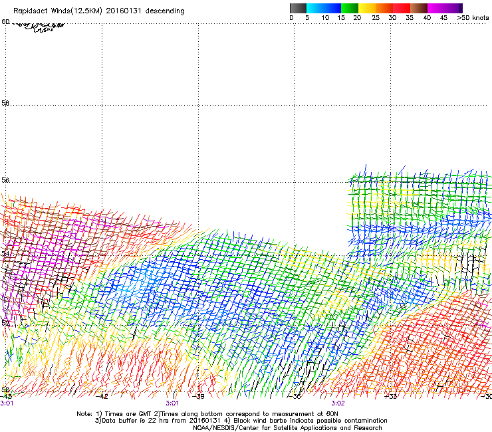The height and width of the screenshot is (432, 492).
Task: Click the gray 0-5 knots color swatch
Action: click(298, 8)
